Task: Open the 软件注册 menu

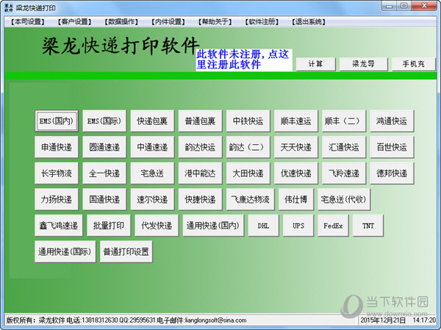Action: (x=262, y=22)
